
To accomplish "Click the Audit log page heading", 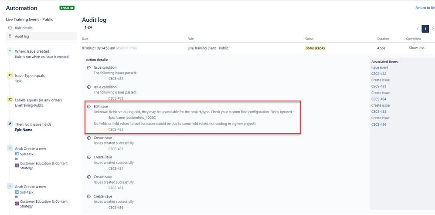I will (94, 20).
